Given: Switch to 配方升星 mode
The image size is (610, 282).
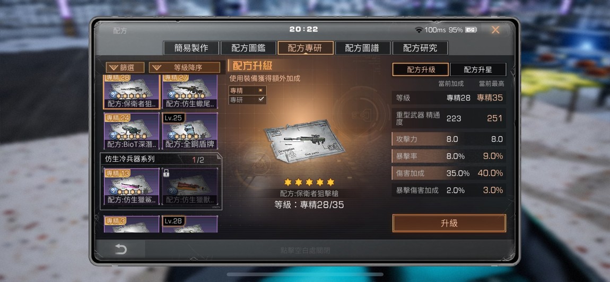Looking at the screenshot, I should tap(478, 69).
